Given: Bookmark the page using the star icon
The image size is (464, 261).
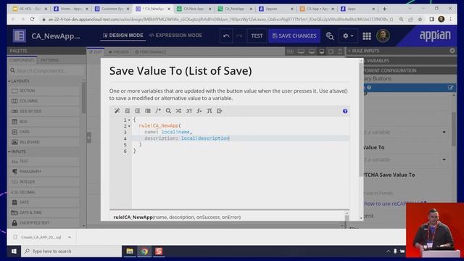Looking at the screenshot, I should 420,20.
